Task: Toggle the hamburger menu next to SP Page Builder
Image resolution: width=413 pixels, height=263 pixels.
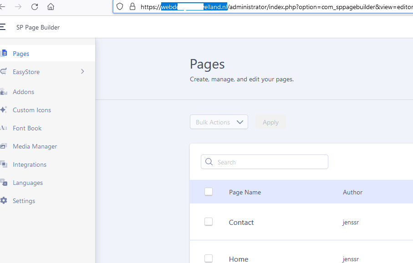Action: pos(3,27)
